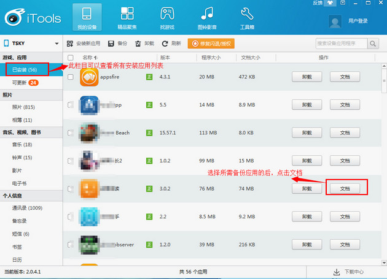Click the app list scrollbar up arrow

pos(384,66)
